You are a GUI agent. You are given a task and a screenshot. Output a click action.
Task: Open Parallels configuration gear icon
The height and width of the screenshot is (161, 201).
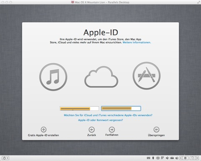(x=185, y=158)
